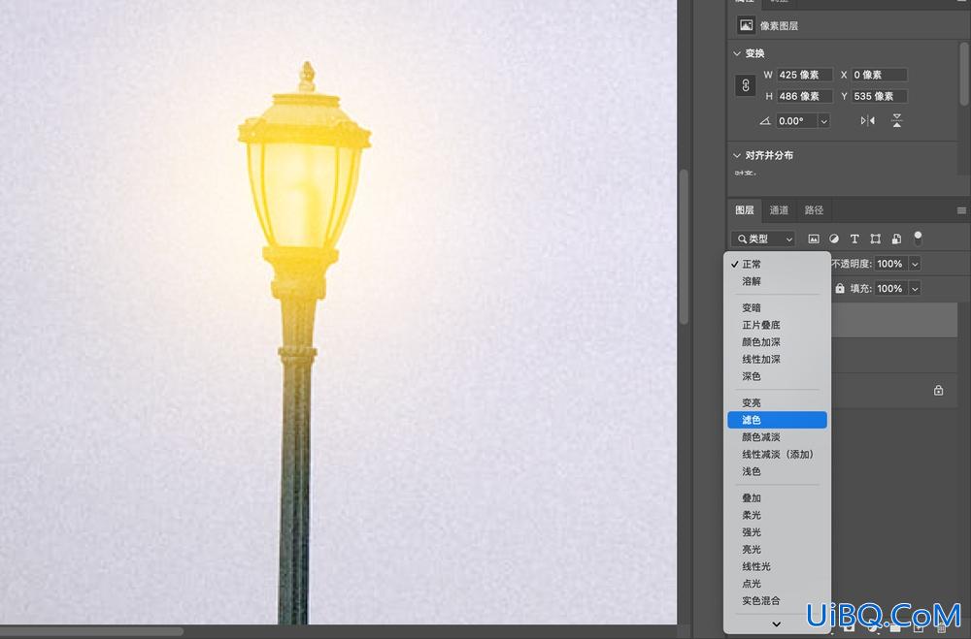
Task: Toggle the layer filtering switch
Action: click(x=918, y=238)
